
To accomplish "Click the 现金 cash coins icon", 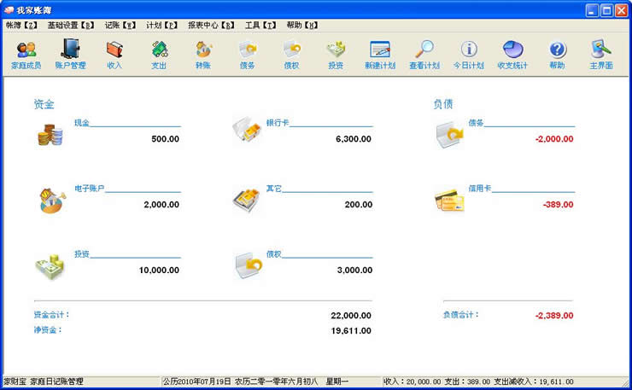I will [50, 135].
